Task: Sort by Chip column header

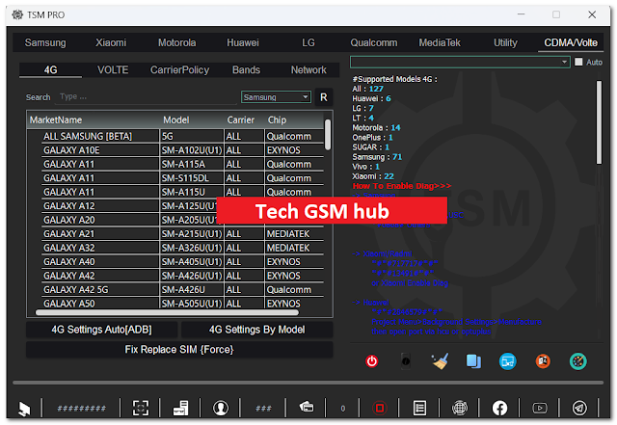Action: tap(294, 120)
